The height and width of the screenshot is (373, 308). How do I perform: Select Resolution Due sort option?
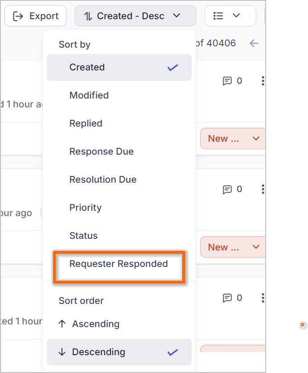click(119, 180)
